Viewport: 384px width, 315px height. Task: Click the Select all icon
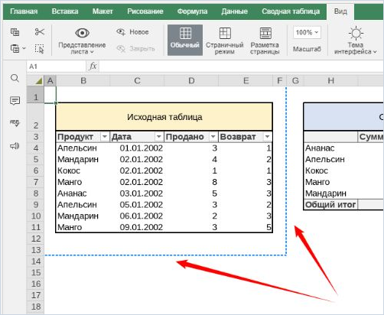tap(40, 48)
